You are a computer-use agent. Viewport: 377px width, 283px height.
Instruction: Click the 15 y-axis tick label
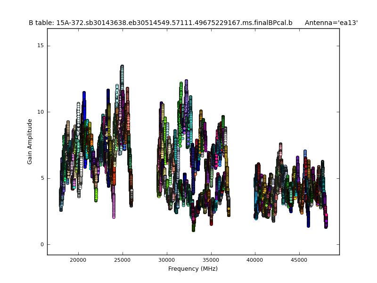click(40, 46)
